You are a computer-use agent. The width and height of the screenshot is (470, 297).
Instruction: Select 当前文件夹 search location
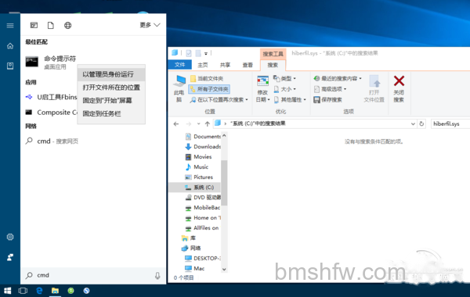point(207,79)
